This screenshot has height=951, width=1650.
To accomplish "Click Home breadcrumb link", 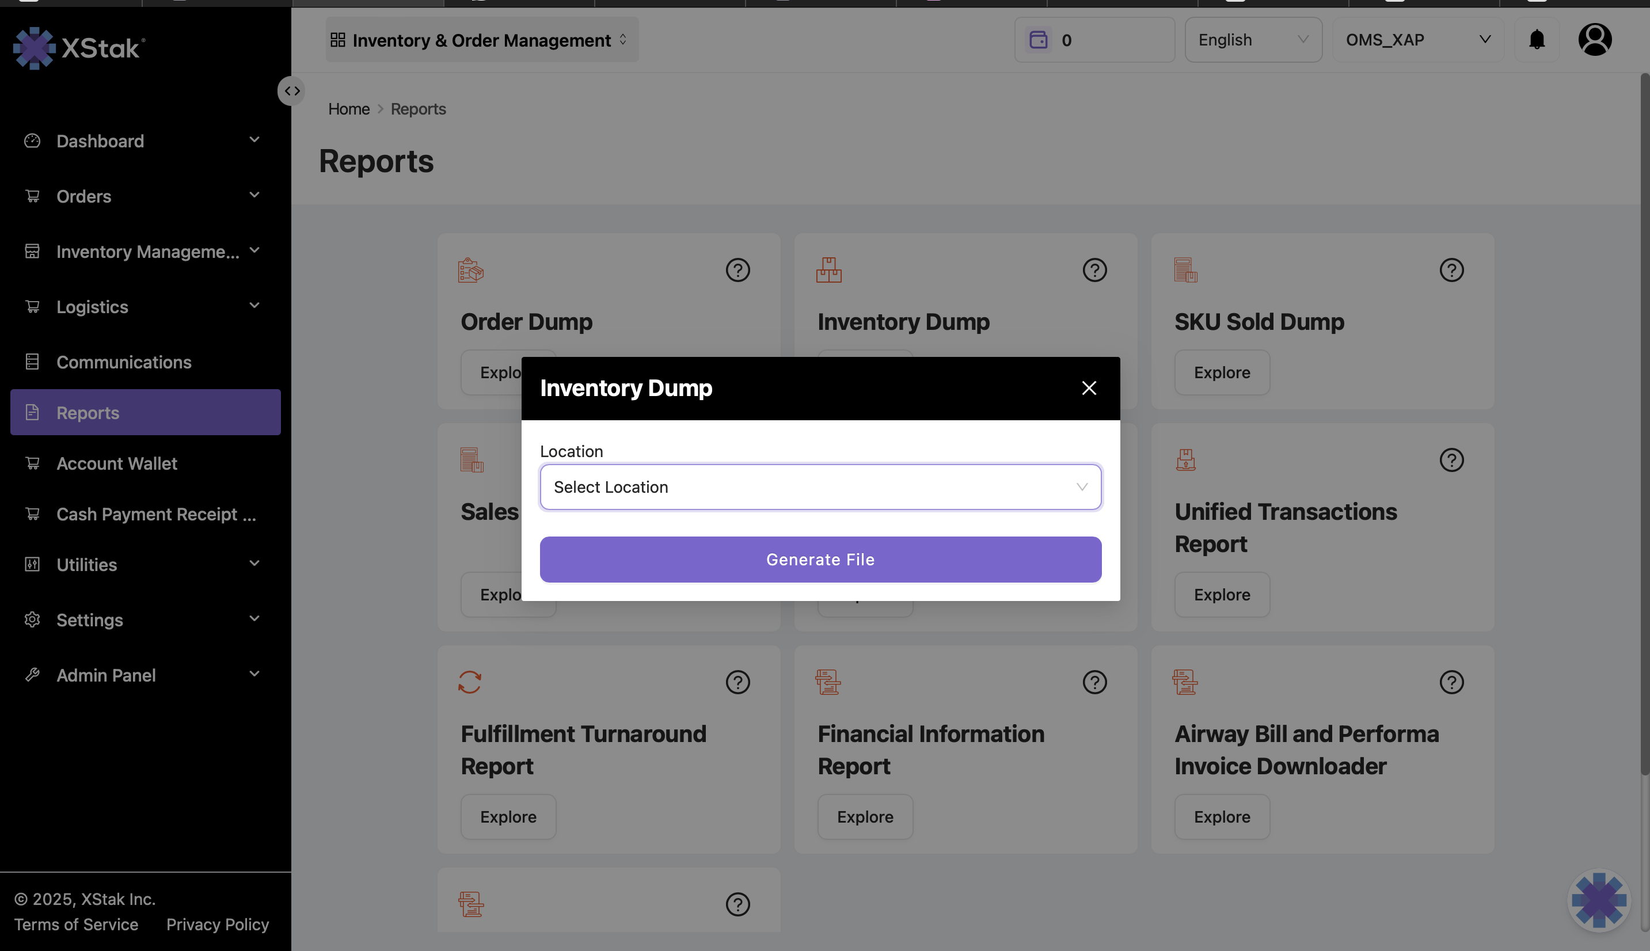I will 348,109.
